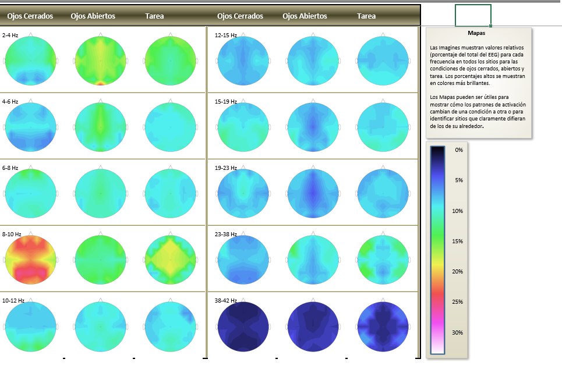Select the 2-4 Hz Ojos Abiertos head map
Screen dimensions: 562x366
tap(100, 61)
